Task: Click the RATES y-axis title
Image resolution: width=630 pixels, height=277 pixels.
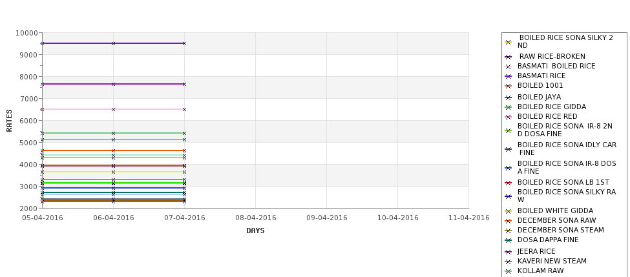Action: pyautogui.click(x=9, y=121)
